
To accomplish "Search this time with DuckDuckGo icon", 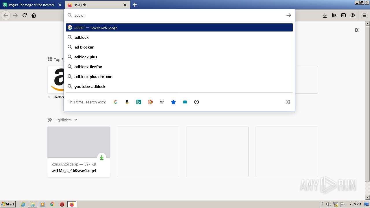I will [150, 102].
